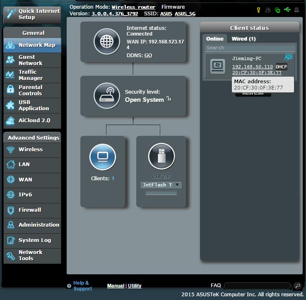Click the Utility link
This screenshot has height=300, width=306.
pos(135,286)
